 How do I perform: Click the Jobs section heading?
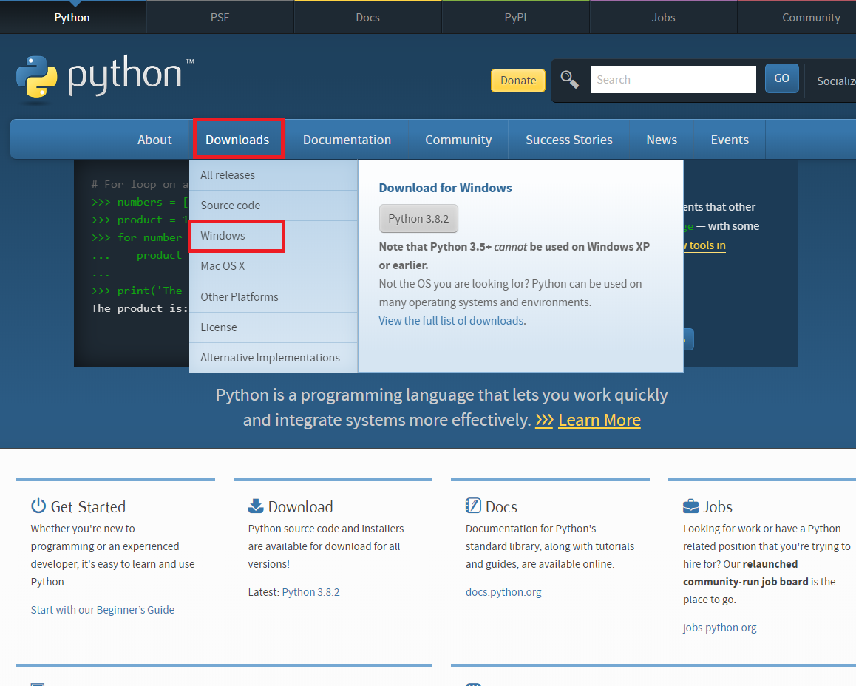718,507
